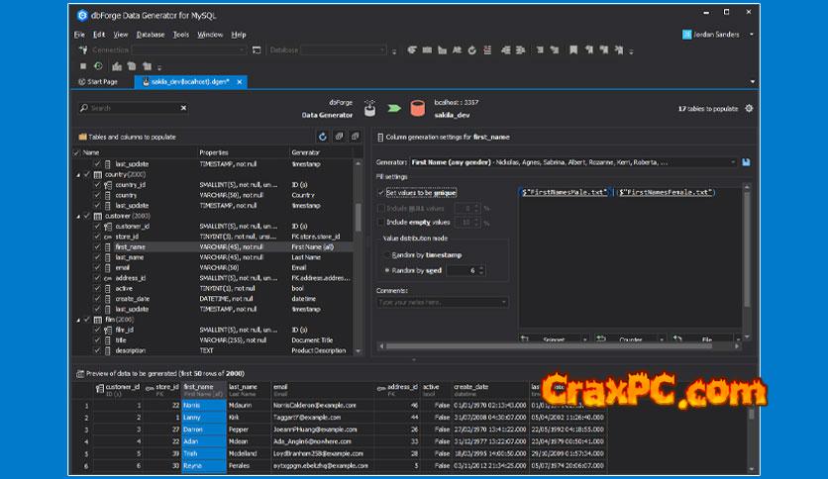
Task: Select the Random by timestamp radio button
Action: pyautogui.click(x=386, y=255)
